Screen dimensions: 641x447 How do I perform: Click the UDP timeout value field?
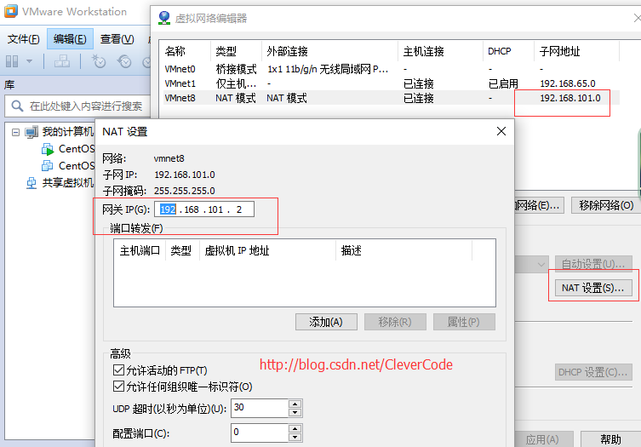click(260, 408)
